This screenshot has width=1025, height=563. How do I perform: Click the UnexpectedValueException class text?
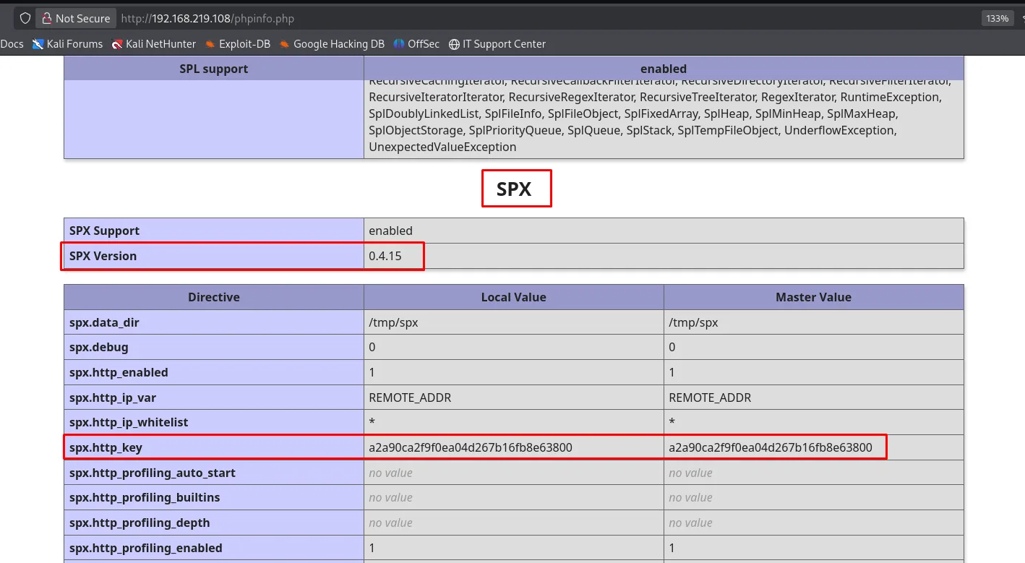pyautogui.click(x=442, y=147)
